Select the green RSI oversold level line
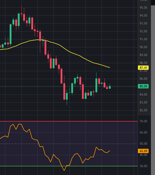The height and width of the screenshot is (175, 155). [x=69, y=166]
